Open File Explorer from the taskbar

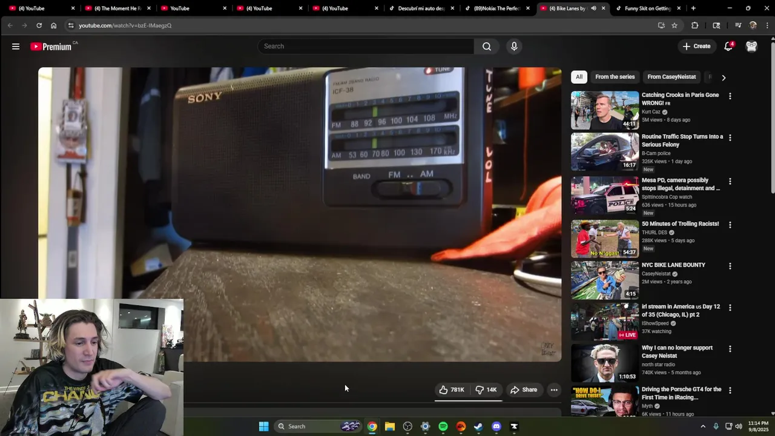pyautogui.click(x=390, y=426)
